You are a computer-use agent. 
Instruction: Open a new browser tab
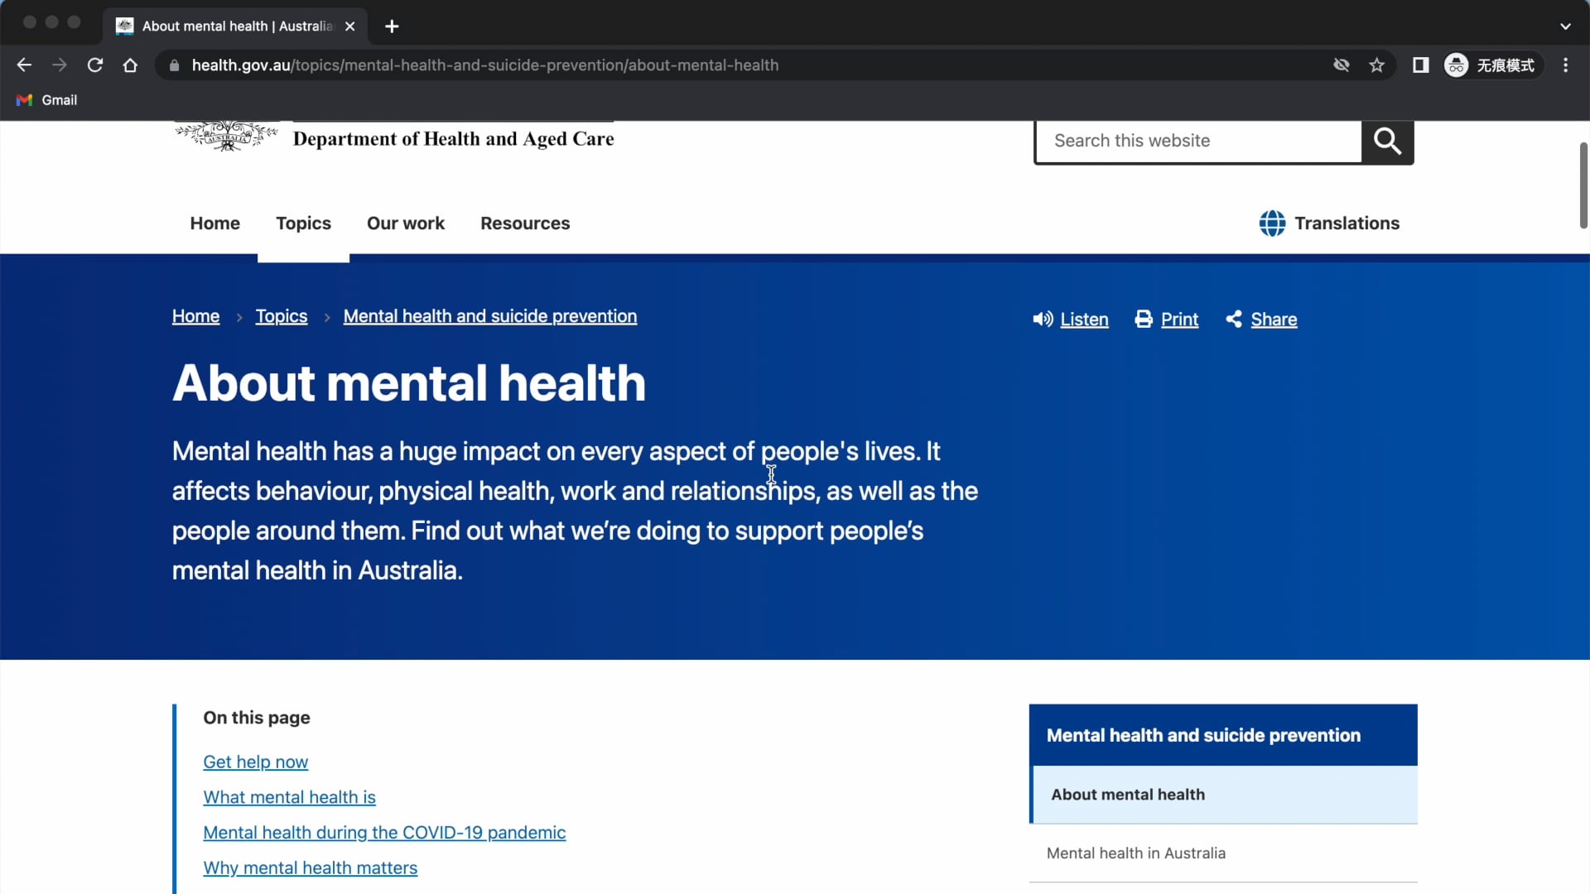(392, 26)
